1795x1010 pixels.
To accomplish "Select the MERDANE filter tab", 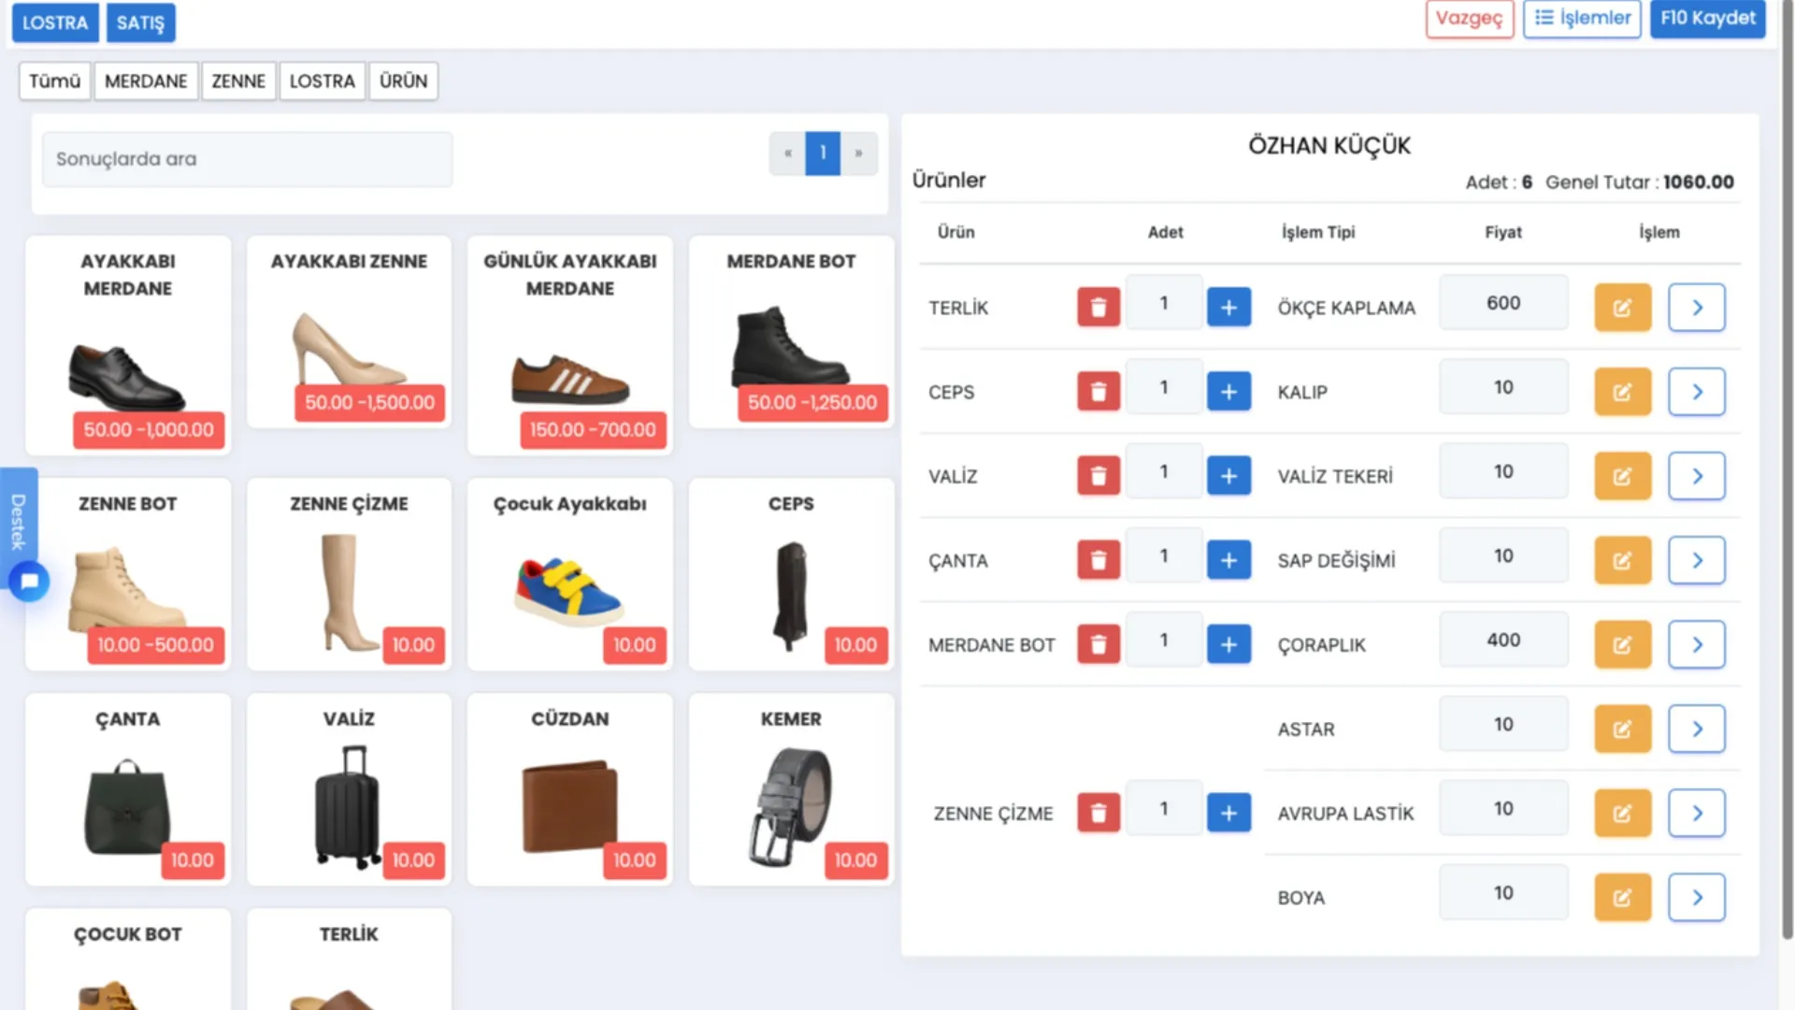I will pyautogui.click(x=146, y=81).
